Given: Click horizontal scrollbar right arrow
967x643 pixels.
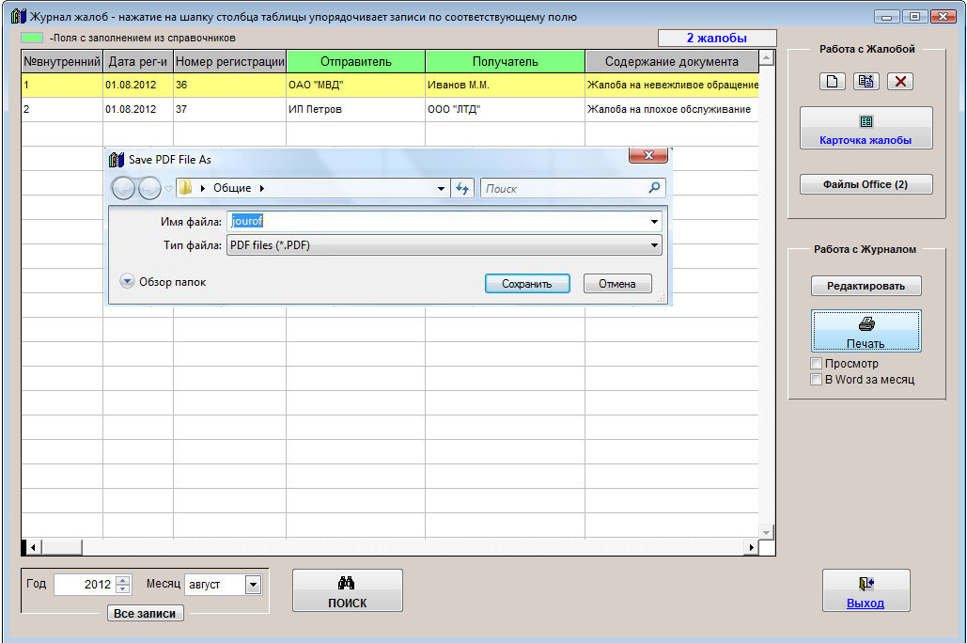Looking at the screenshot, I should click(751, 547).
